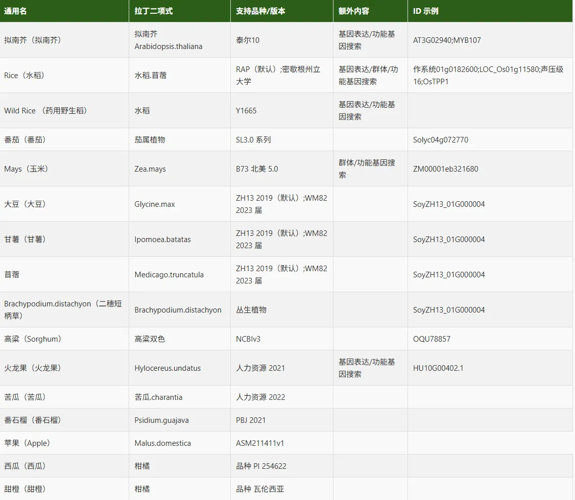The width and height of the screenshot is (575, 500).
Task: Select the HU10G00402.1 pitaya ID
Action: 438,368
